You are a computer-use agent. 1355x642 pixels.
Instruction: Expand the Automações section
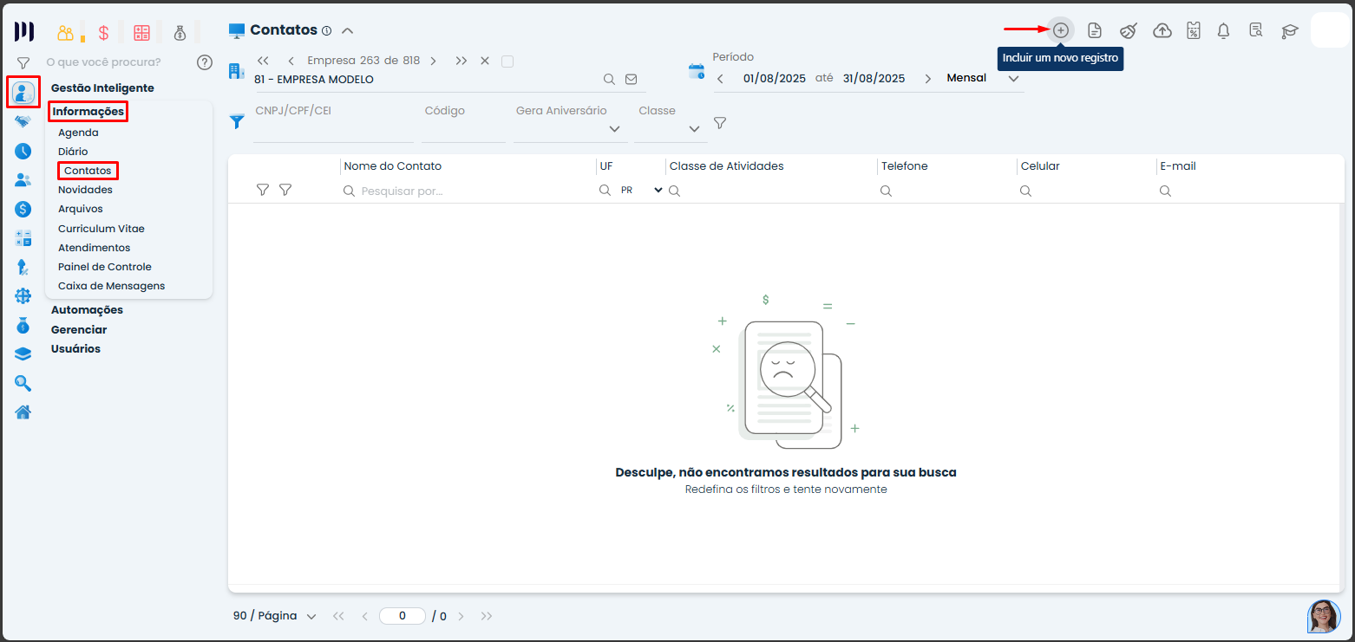click(87, 310)
